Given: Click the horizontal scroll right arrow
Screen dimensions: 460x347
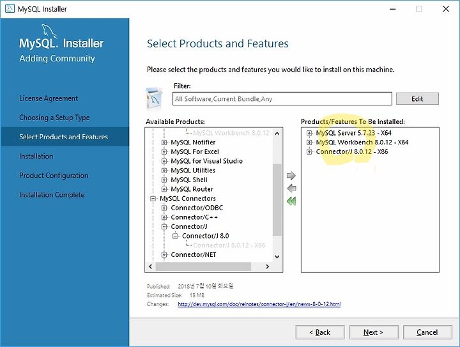Looking at the screenshot, I should (267, 266).
